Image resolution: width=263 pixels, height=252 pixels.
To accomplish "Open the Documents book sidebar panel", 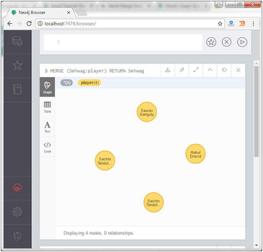I will click(x=17, y=89).
